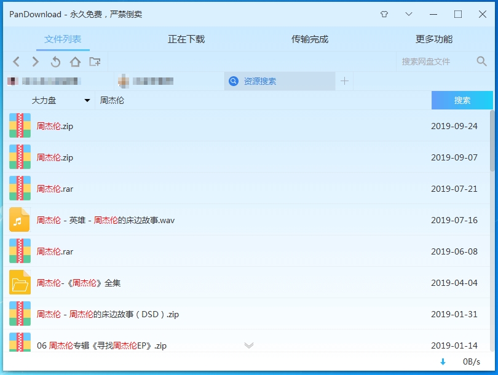
Task: Focus the 搜索网盘文件 search box
Action: (435, 61)
